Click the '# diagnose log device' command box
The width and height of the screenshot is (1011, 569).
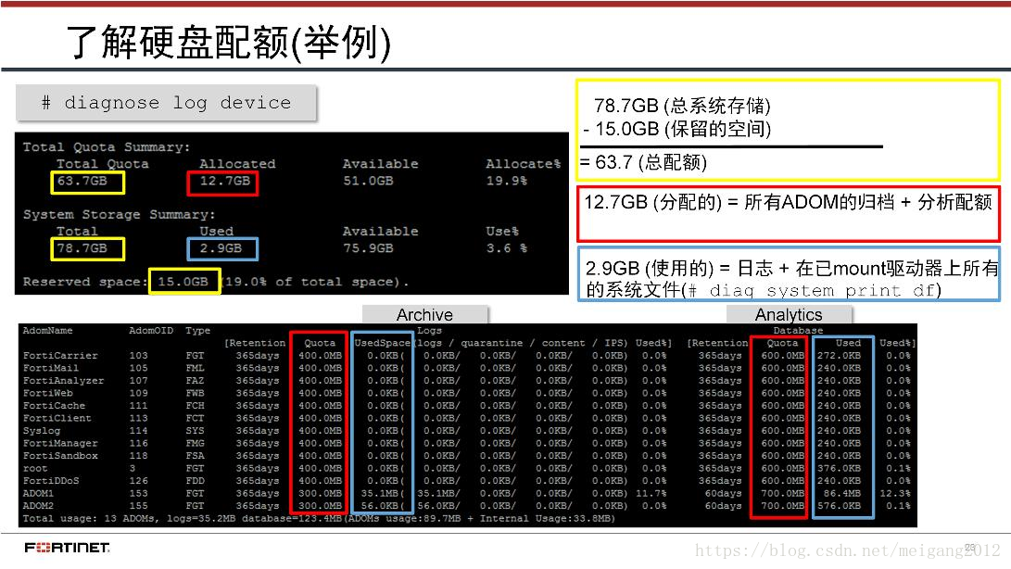(167, 103)
